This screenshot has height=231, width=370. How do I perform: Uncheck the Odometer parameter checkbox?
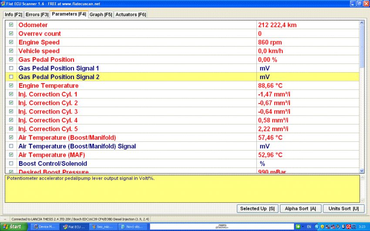(x=11, y=24)
